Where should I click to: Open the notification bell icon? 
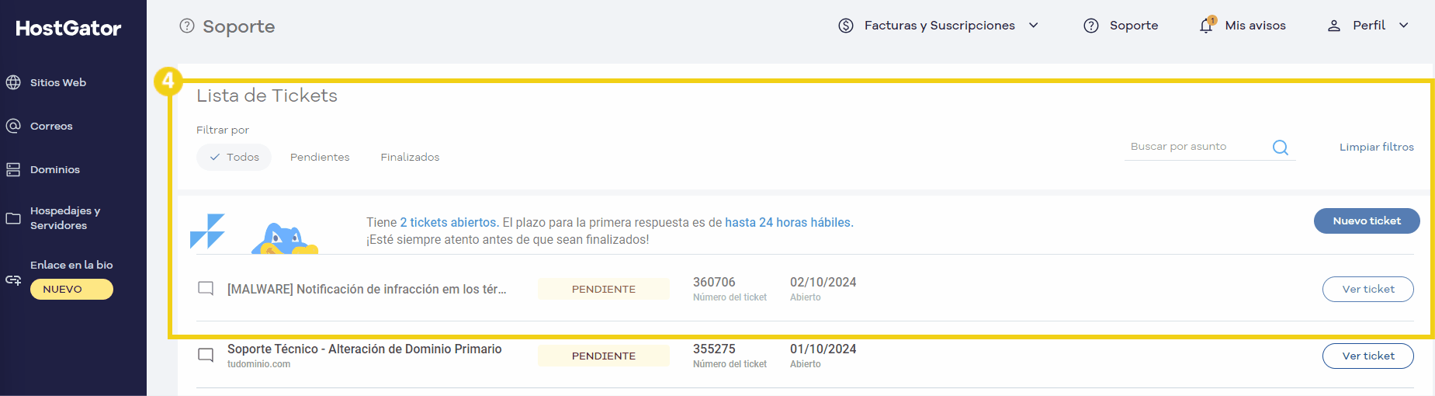[x=1207, y=26]
